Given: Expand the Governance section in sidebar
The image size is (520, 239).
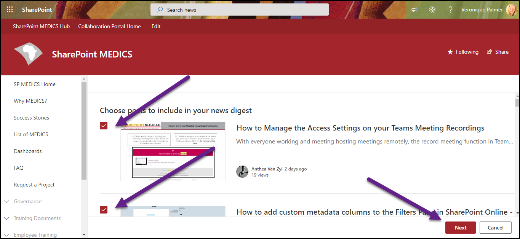Looking at the screenshot, I should [x=6, y=201].
